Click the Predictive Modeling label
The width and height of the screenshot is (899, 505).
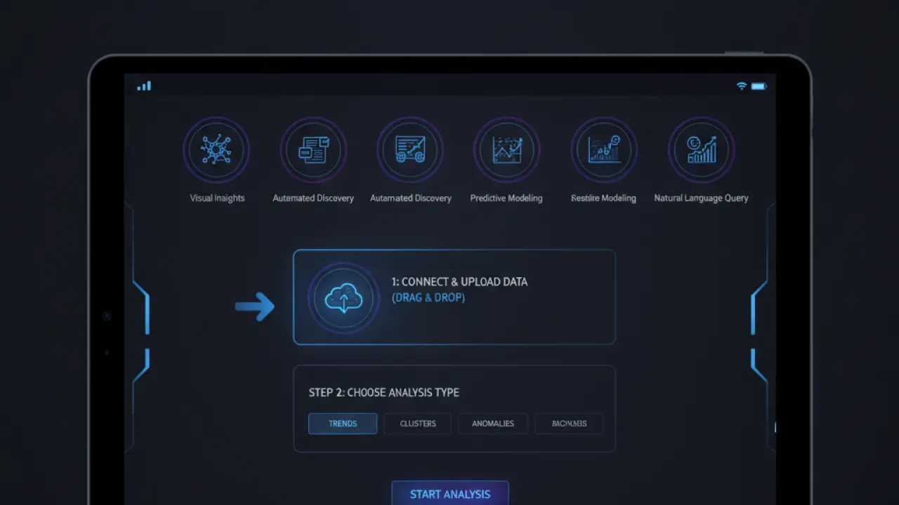click(506, 198)
